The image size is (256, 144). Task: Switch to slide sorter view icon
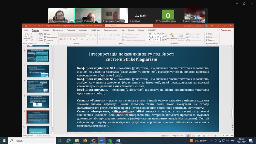pos(193,136)
